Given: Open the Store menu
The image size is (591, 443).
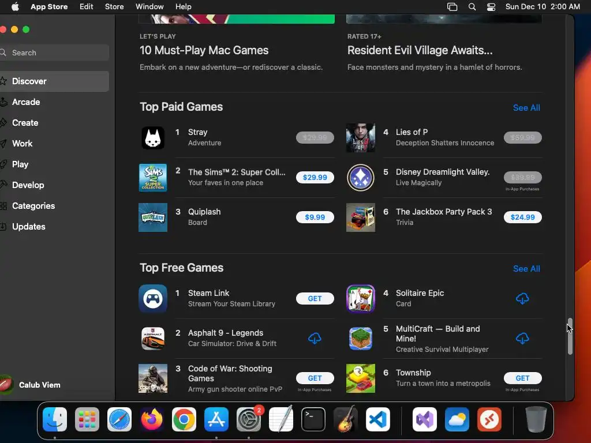Looking at the screenshot, I should [114, 7].
